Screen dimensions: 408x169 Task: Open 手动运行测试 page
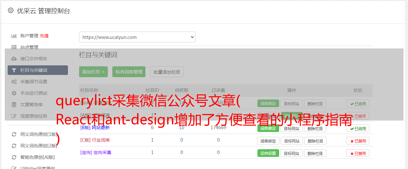coord(34,93)
